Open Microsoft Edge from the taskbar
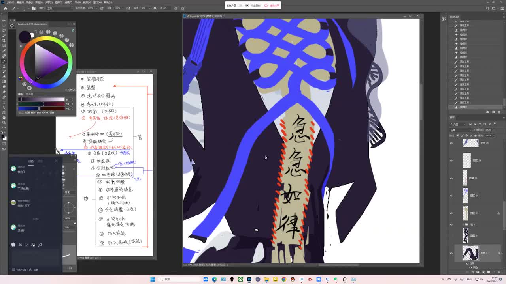Screen dimensions: 506x284 click(214, 279)
